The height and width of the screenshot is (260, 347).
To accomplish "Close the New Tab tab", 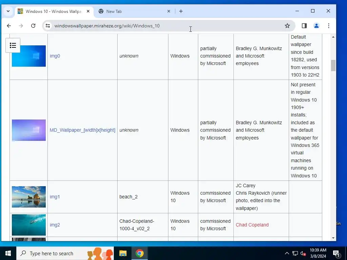I will tap(169, 11).
